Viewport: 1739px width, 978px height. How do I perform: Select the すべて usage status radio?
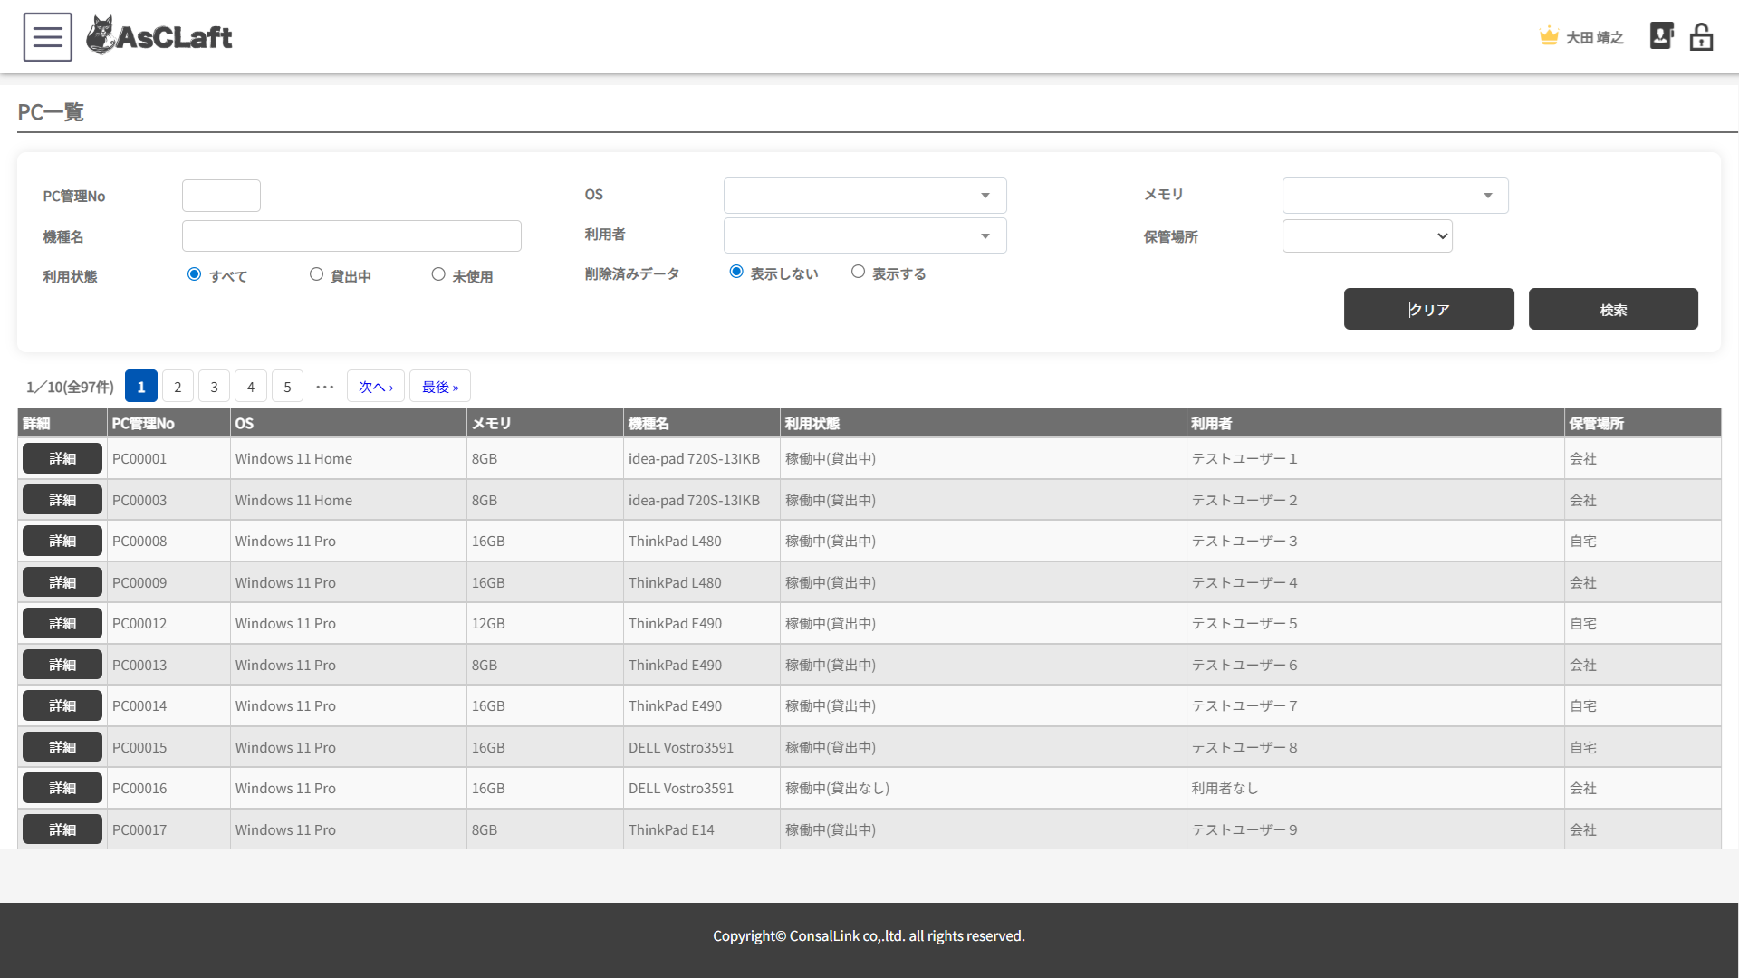[x=194, y=274]
